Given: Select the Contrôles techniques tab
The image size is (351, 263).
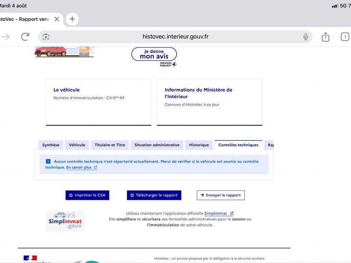Looking at the screenshot, I should 238,145.
